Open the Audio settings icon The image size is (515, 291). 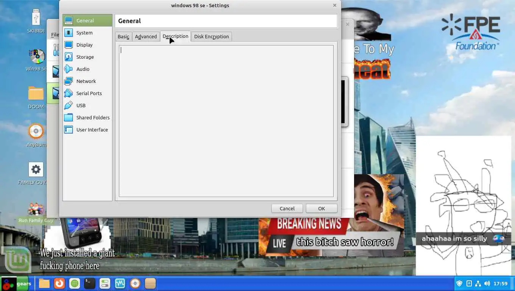[69, 69]
